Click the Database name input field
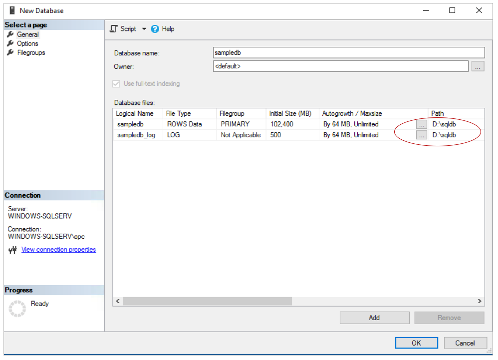Image resolution: width=498 pixels, height=360 pixels. click(x=349, y=53)
